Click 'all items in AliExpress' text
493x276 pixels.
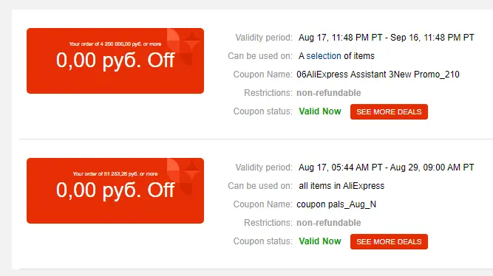click(341, 186)
